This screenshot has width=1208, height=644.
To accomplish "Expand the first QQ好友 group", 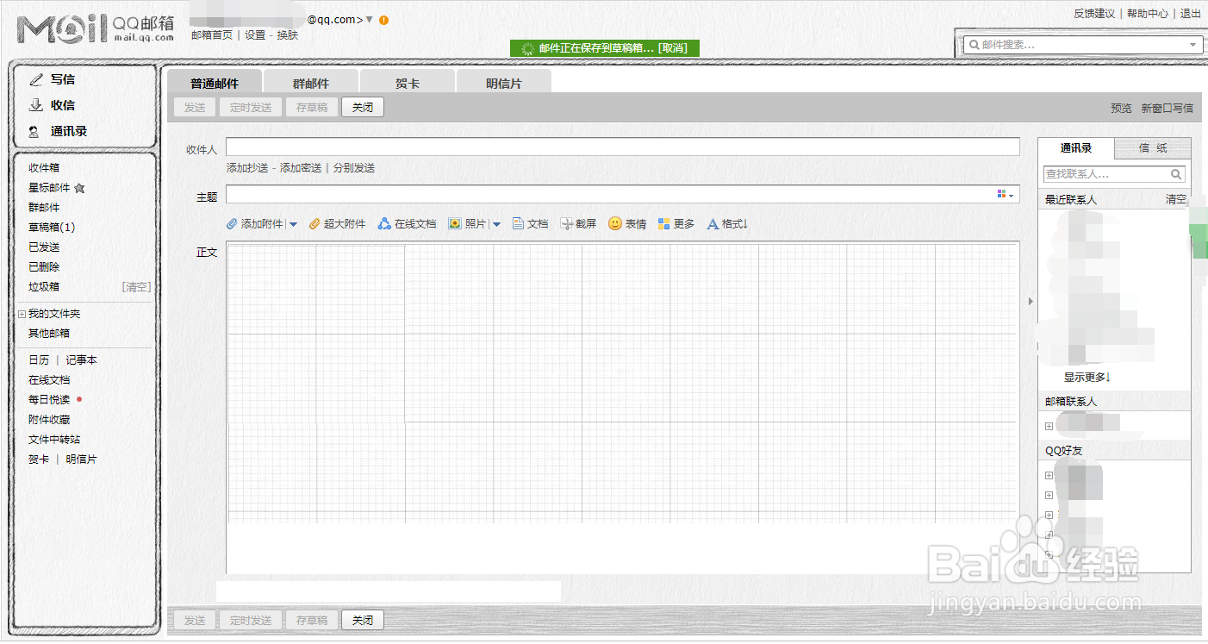I will [1049, 475].
